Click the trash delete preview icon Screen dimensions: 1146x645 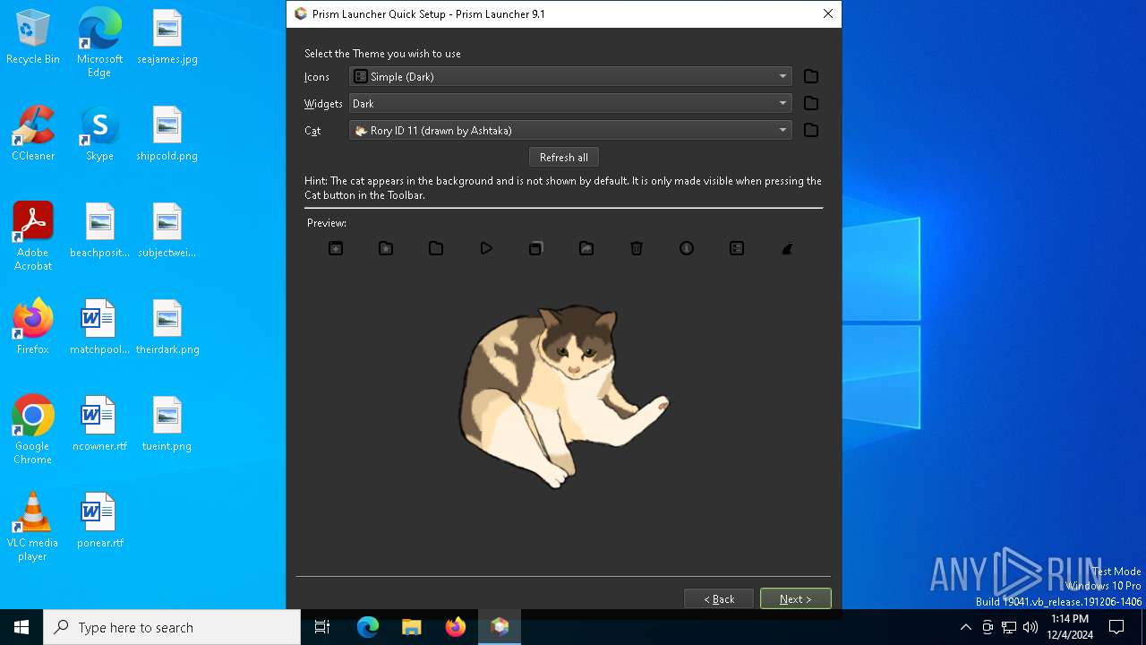(x=637, y=248)
